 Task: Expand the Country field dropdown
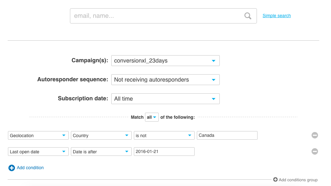[x=101, y=136]
